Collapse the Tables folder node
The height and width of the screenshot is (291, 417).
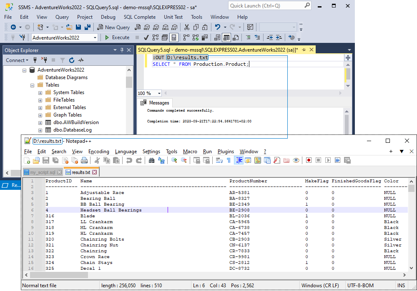[32, 85]
